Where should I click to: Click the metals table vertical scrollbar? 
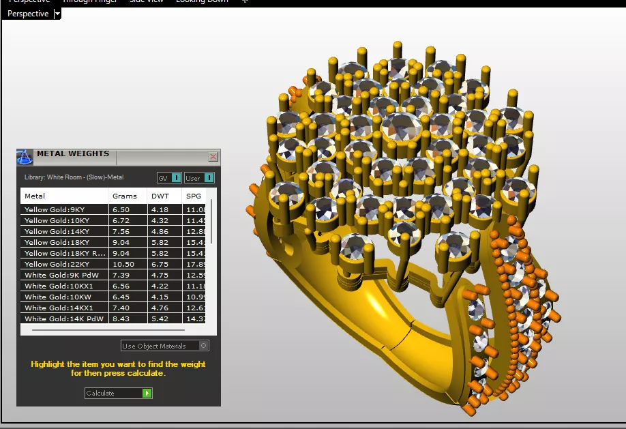pyautogui.click(x=211, y=222)
